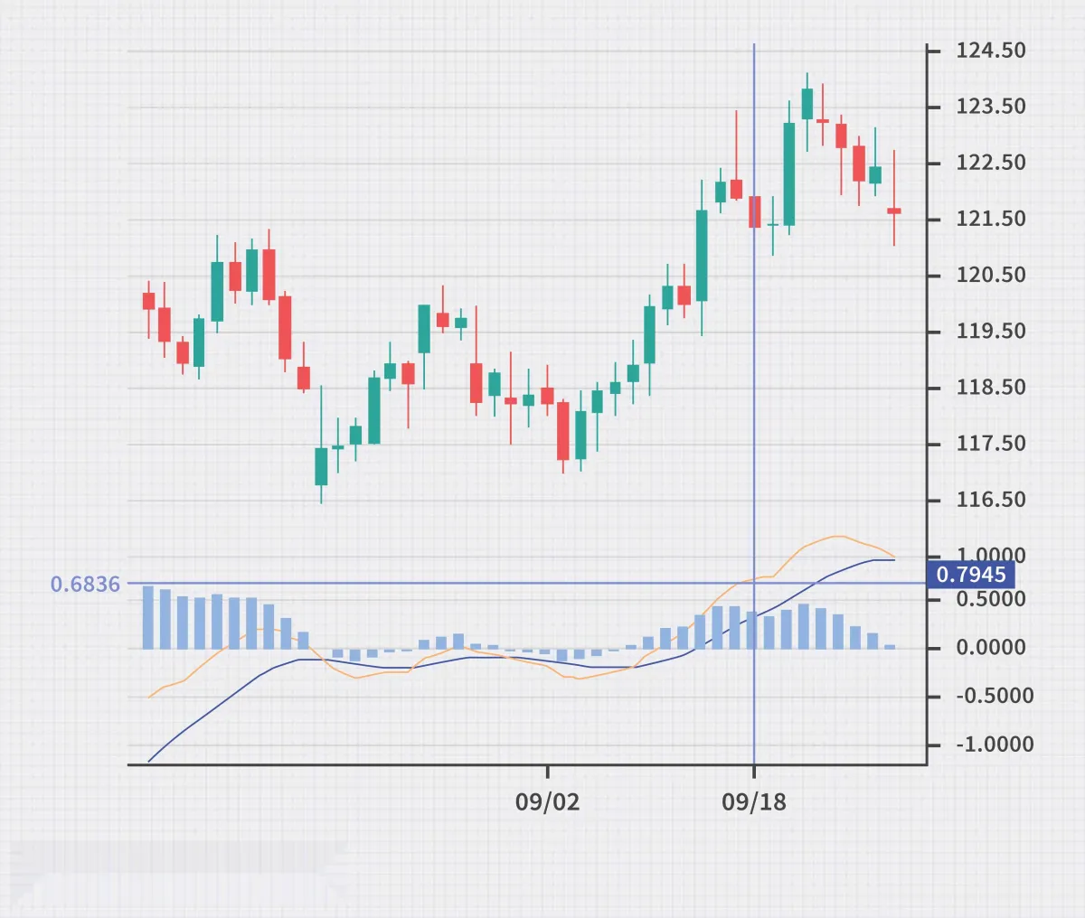Click the last red candlestick on the right

click(894, 211)
